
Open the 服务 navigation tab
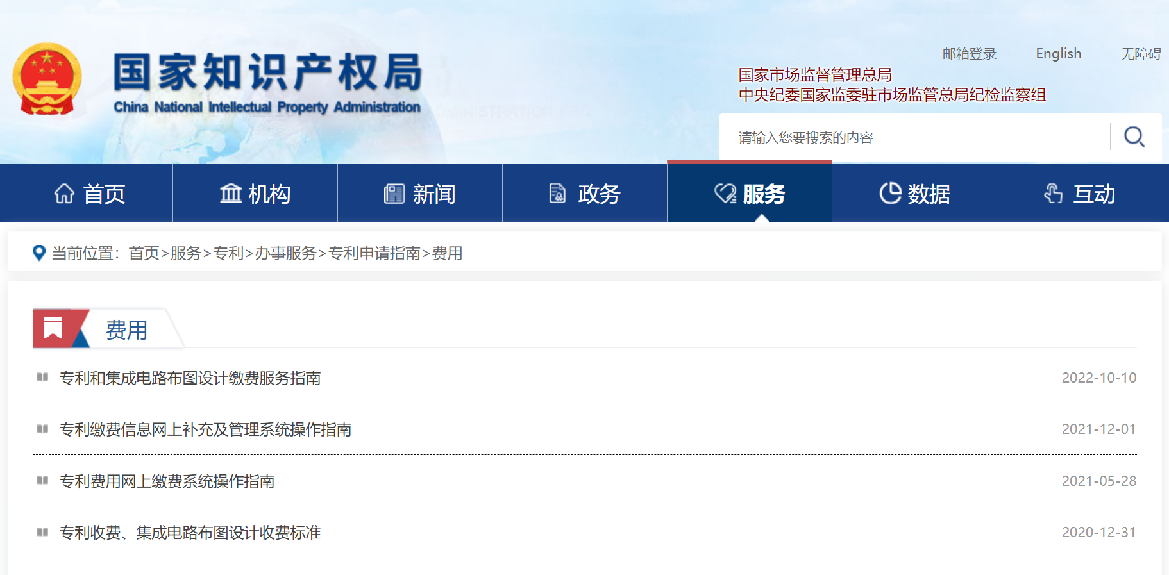click(763, 194)
